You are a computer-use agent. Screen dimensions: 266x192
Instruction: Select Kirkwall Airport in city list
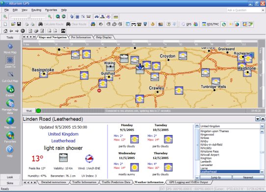210,155
